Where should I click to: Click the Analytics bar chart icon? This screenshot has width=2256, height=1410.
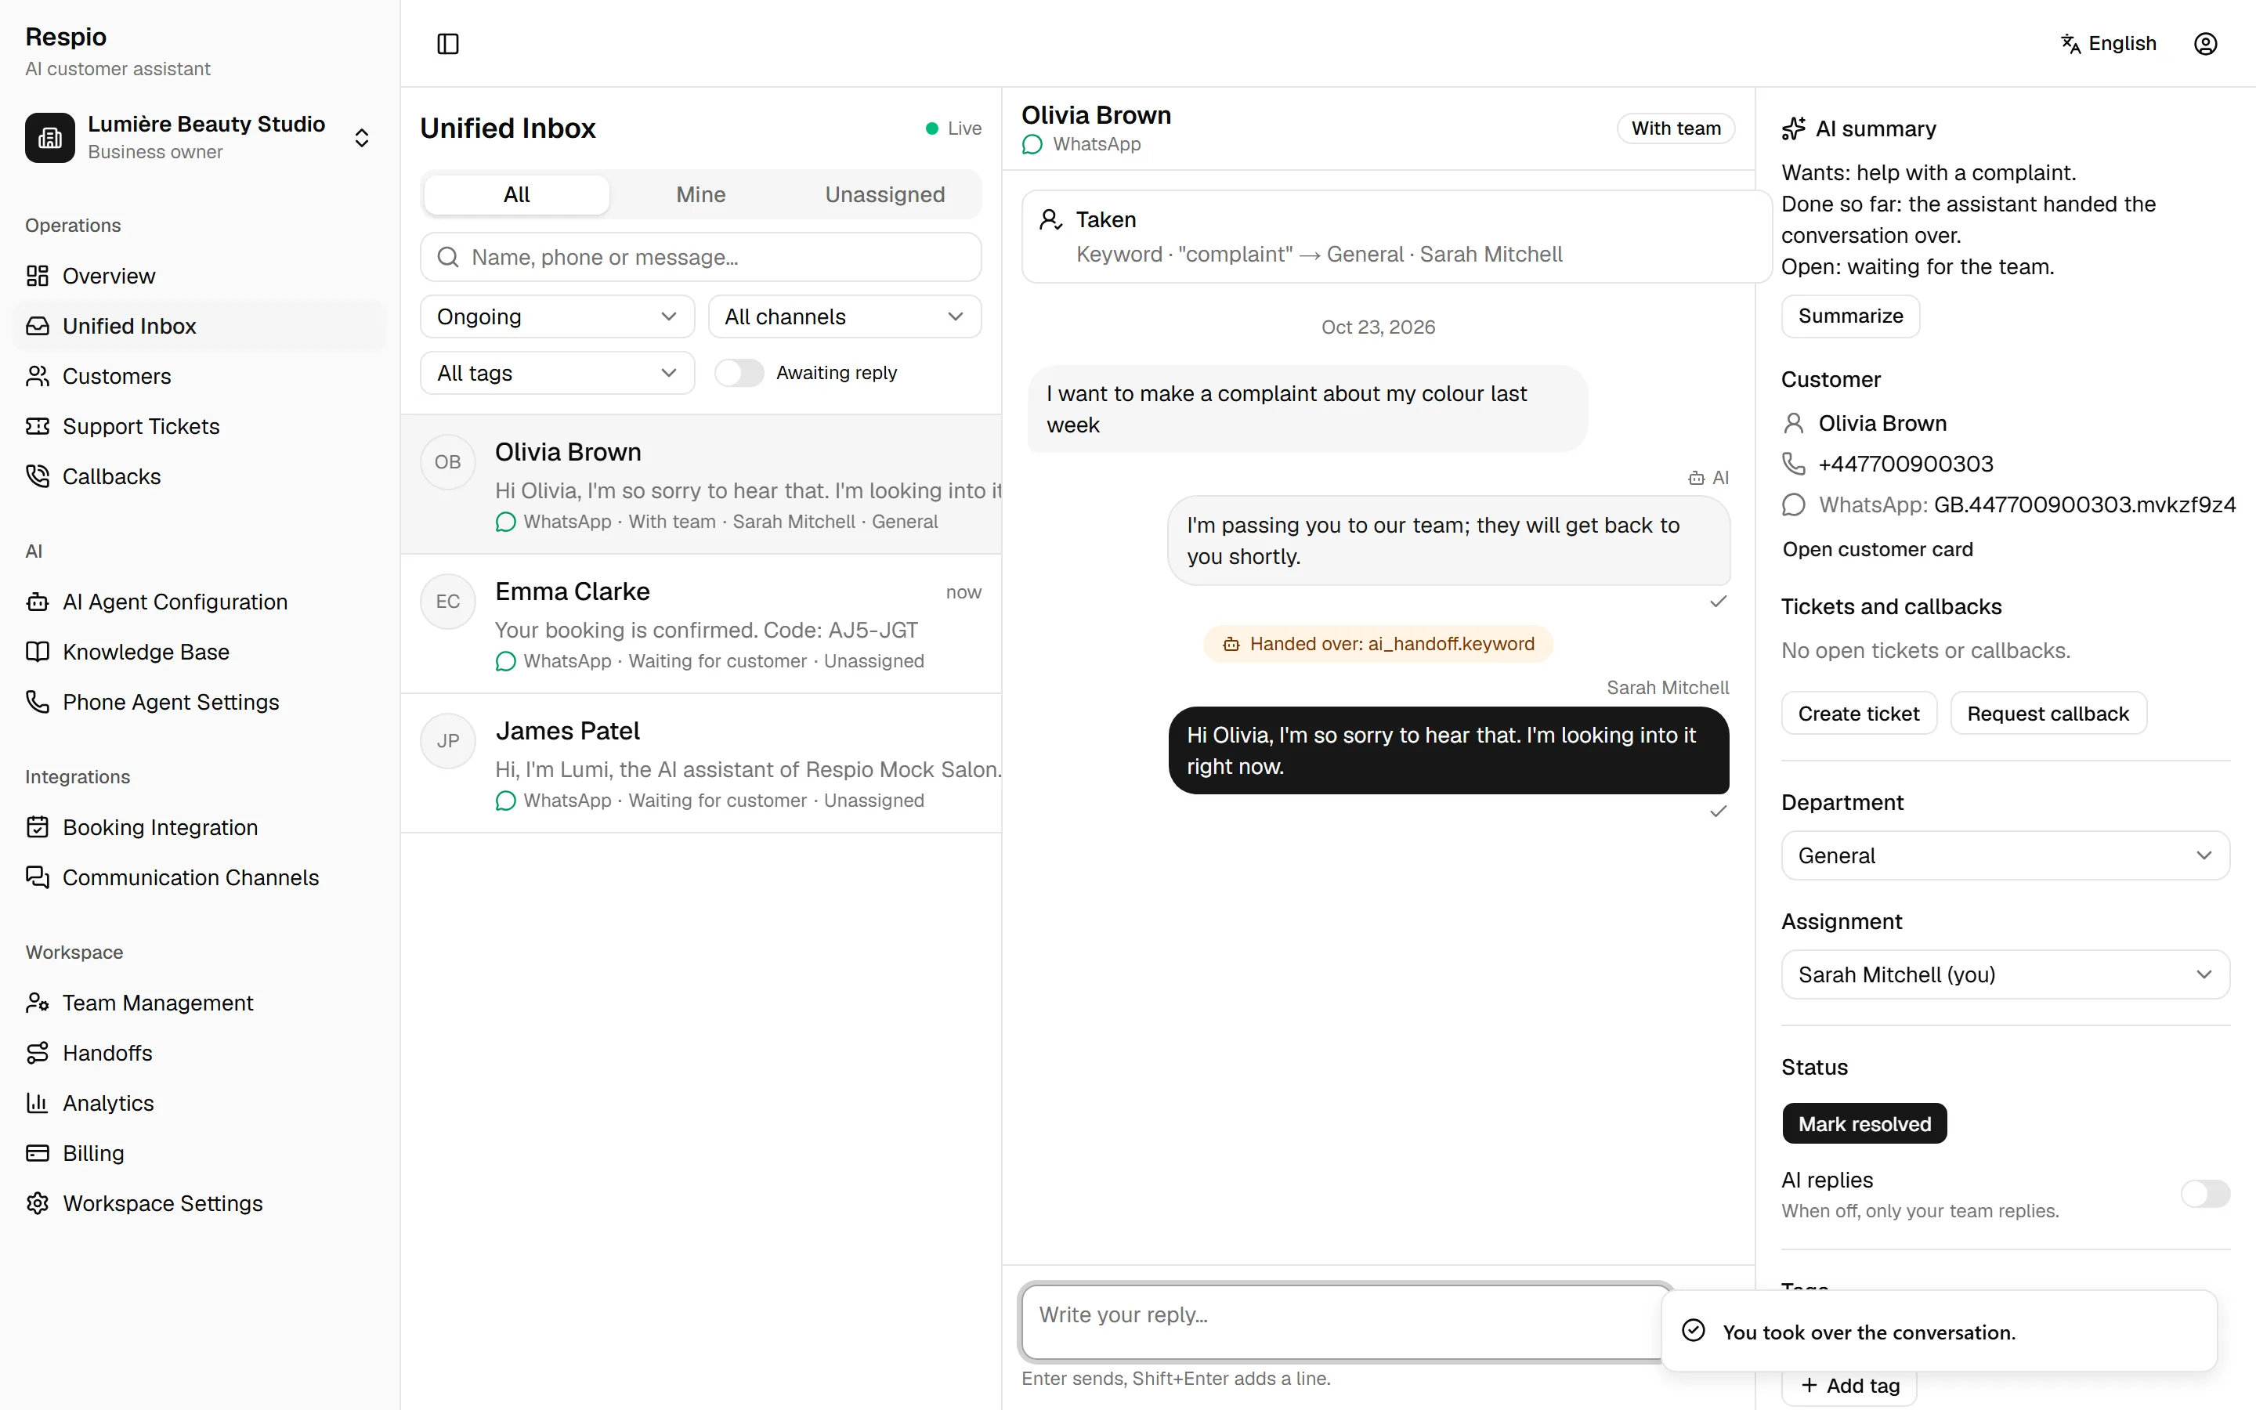[x=38, y=1103]
